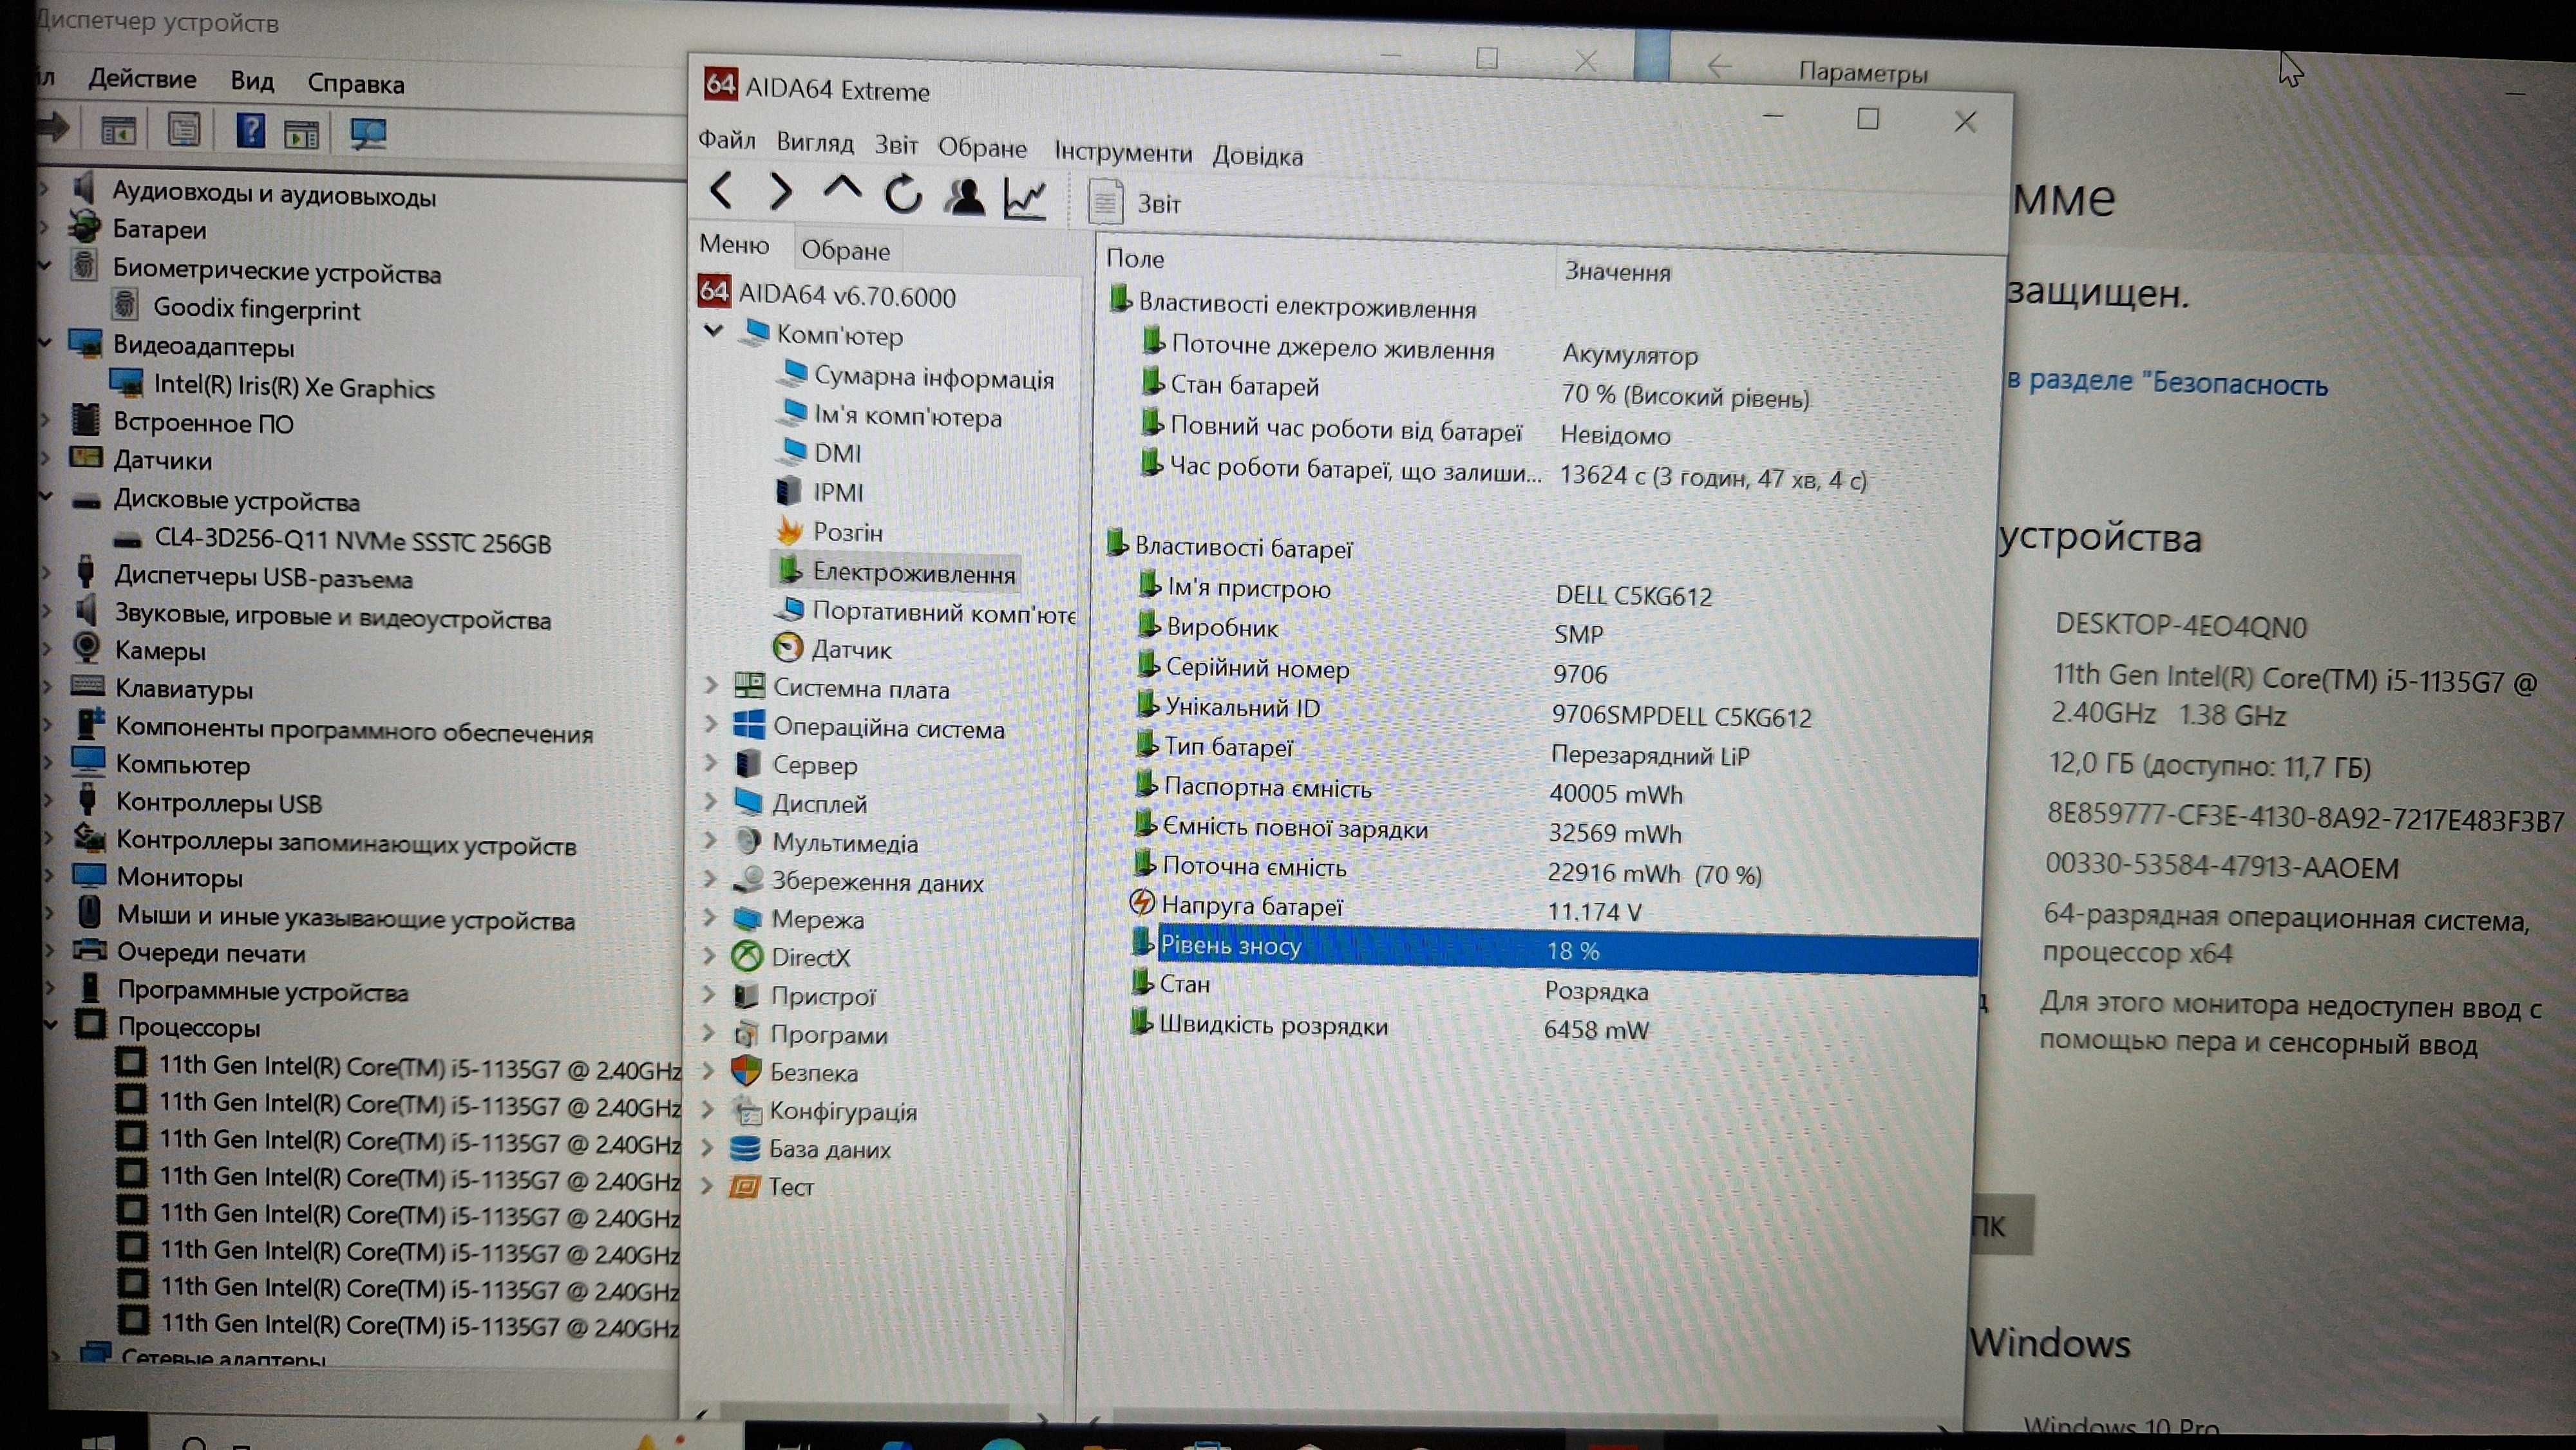Image resolution: width=2576 pixels, height=1450 pixels.
Task: Click the AIDA64 Up level arrow
Action: pos(842,188)
